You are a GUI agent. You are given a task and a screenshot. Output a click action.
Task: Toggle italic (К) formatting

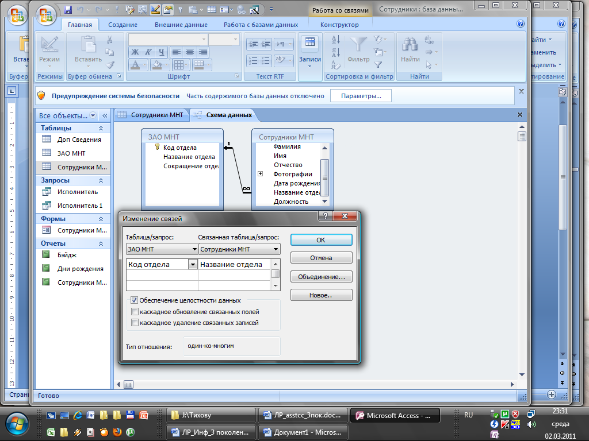click(x=148, y=52)
